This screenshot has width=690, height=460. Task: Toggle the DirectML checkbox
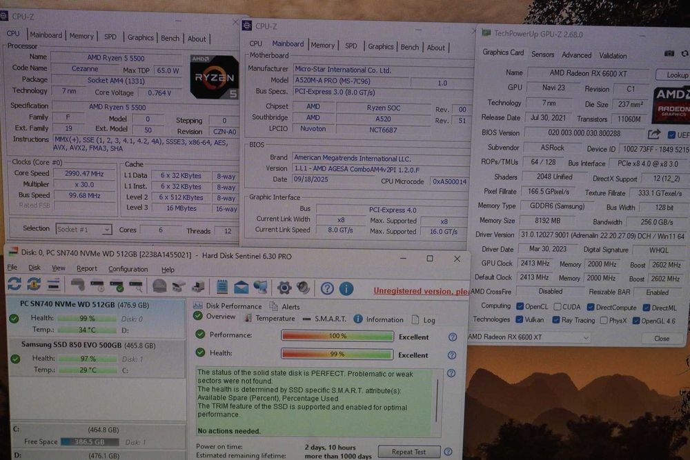click(647, 308)
